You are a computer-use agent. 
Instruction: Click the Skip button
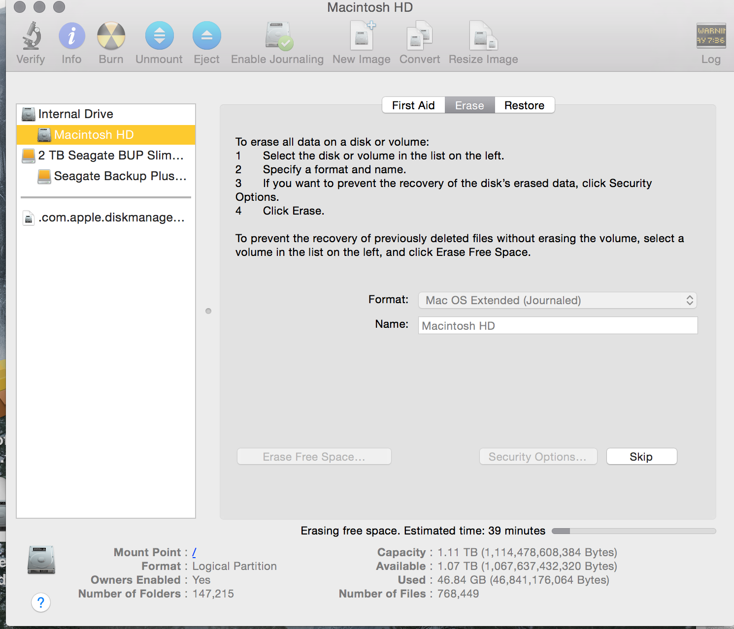click(641, 456)
